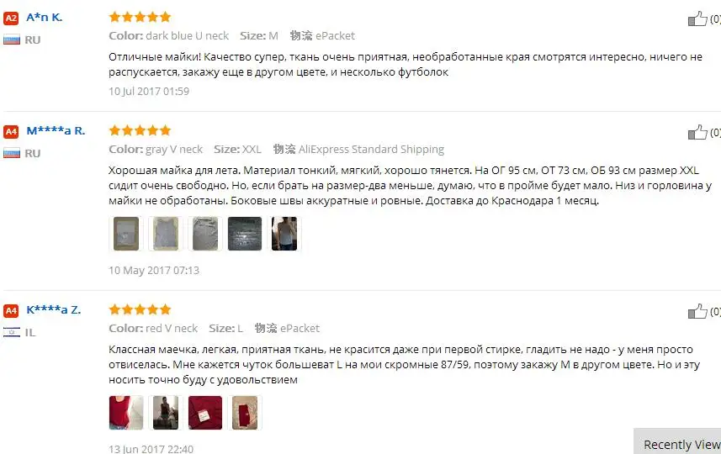
Task: Open reviewer profile M****a R.
Action: point(56,131)
